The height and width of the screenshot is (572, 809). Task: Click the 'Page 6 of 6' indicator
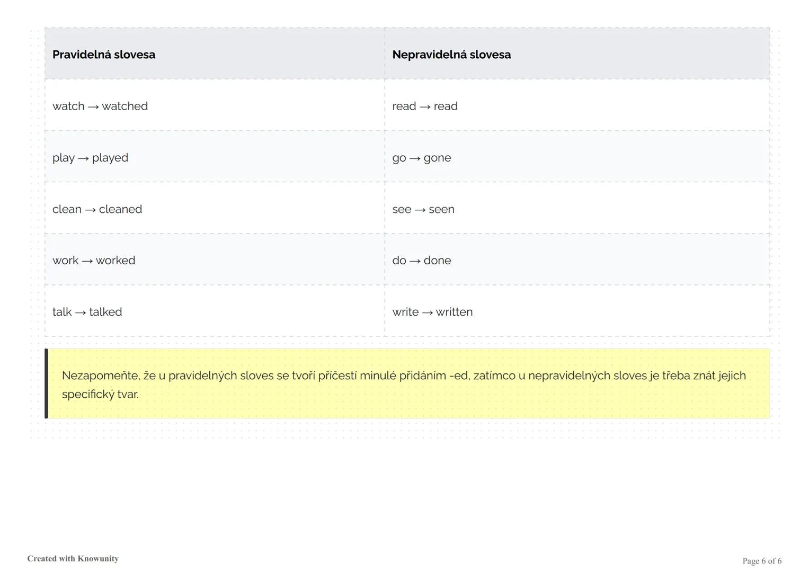pos(762,561)
